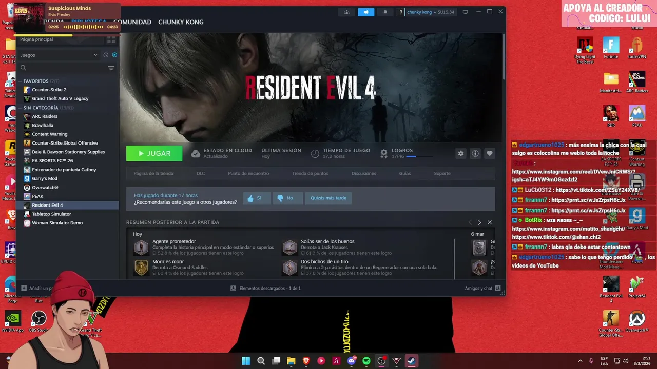The width and height of the screenshot is (657, 369).
Task: Click the blue megaphone announcements icon
Action: tap(366, 12)
